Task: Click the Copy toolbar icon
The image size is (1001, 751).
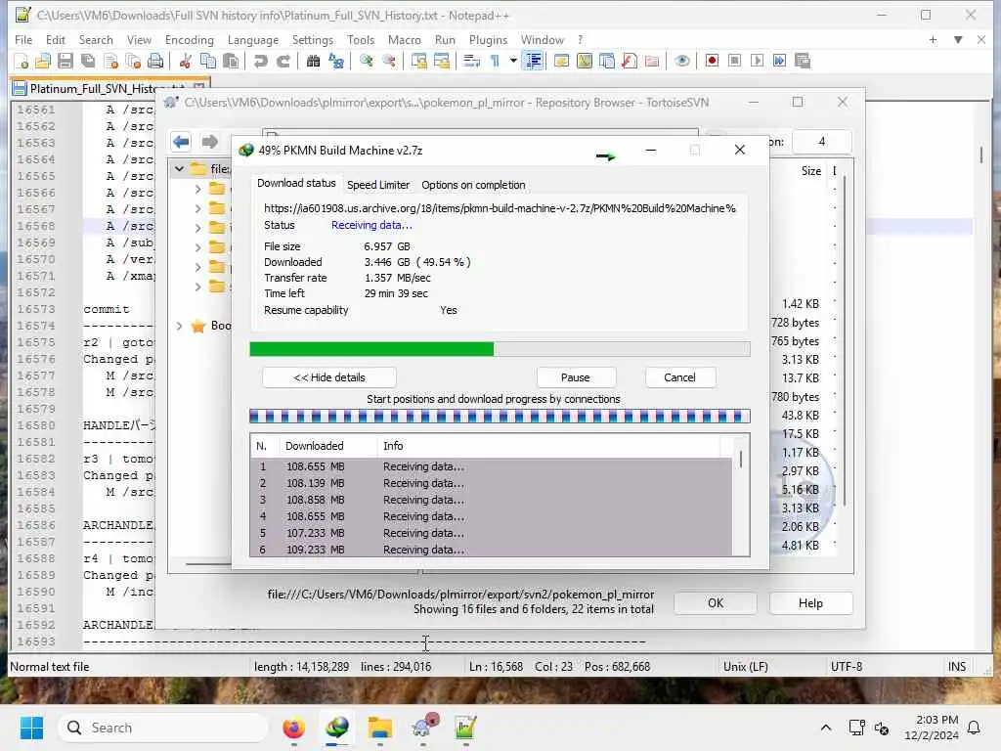Action: [208, 62]
